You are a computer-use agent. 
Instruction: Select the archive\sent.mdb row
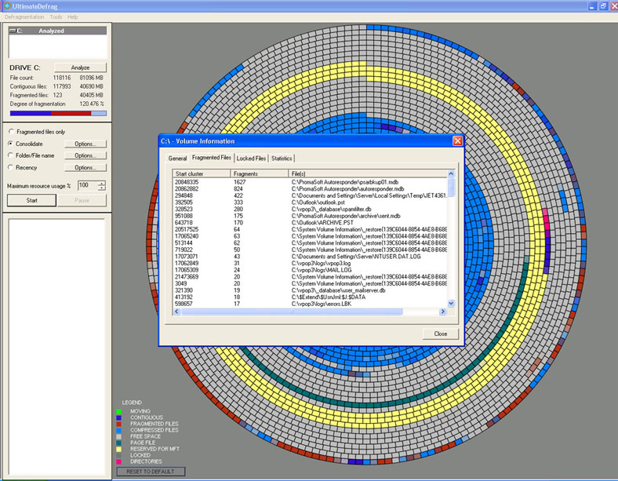[x=311, y=216]
